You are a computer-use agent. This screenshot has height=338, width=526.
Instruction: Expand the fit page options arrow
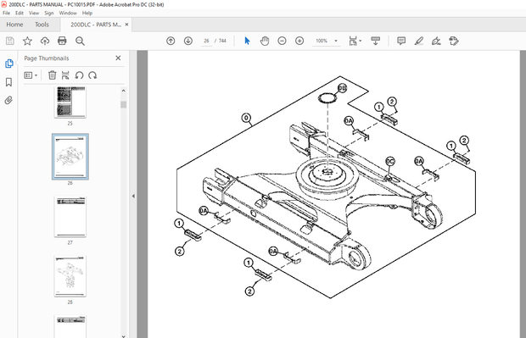pos(361,41)
